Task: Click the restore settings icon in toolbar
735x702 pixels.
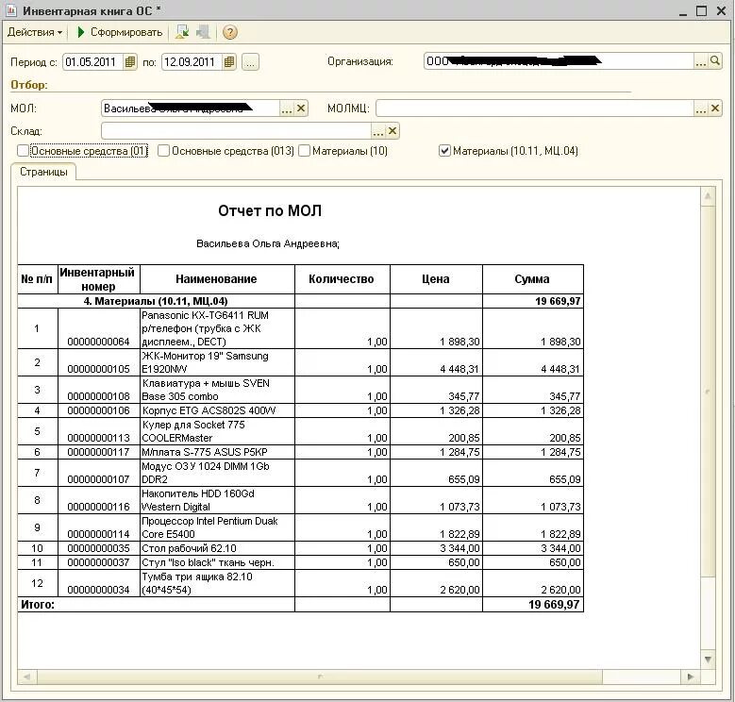Action: [182, 32]
